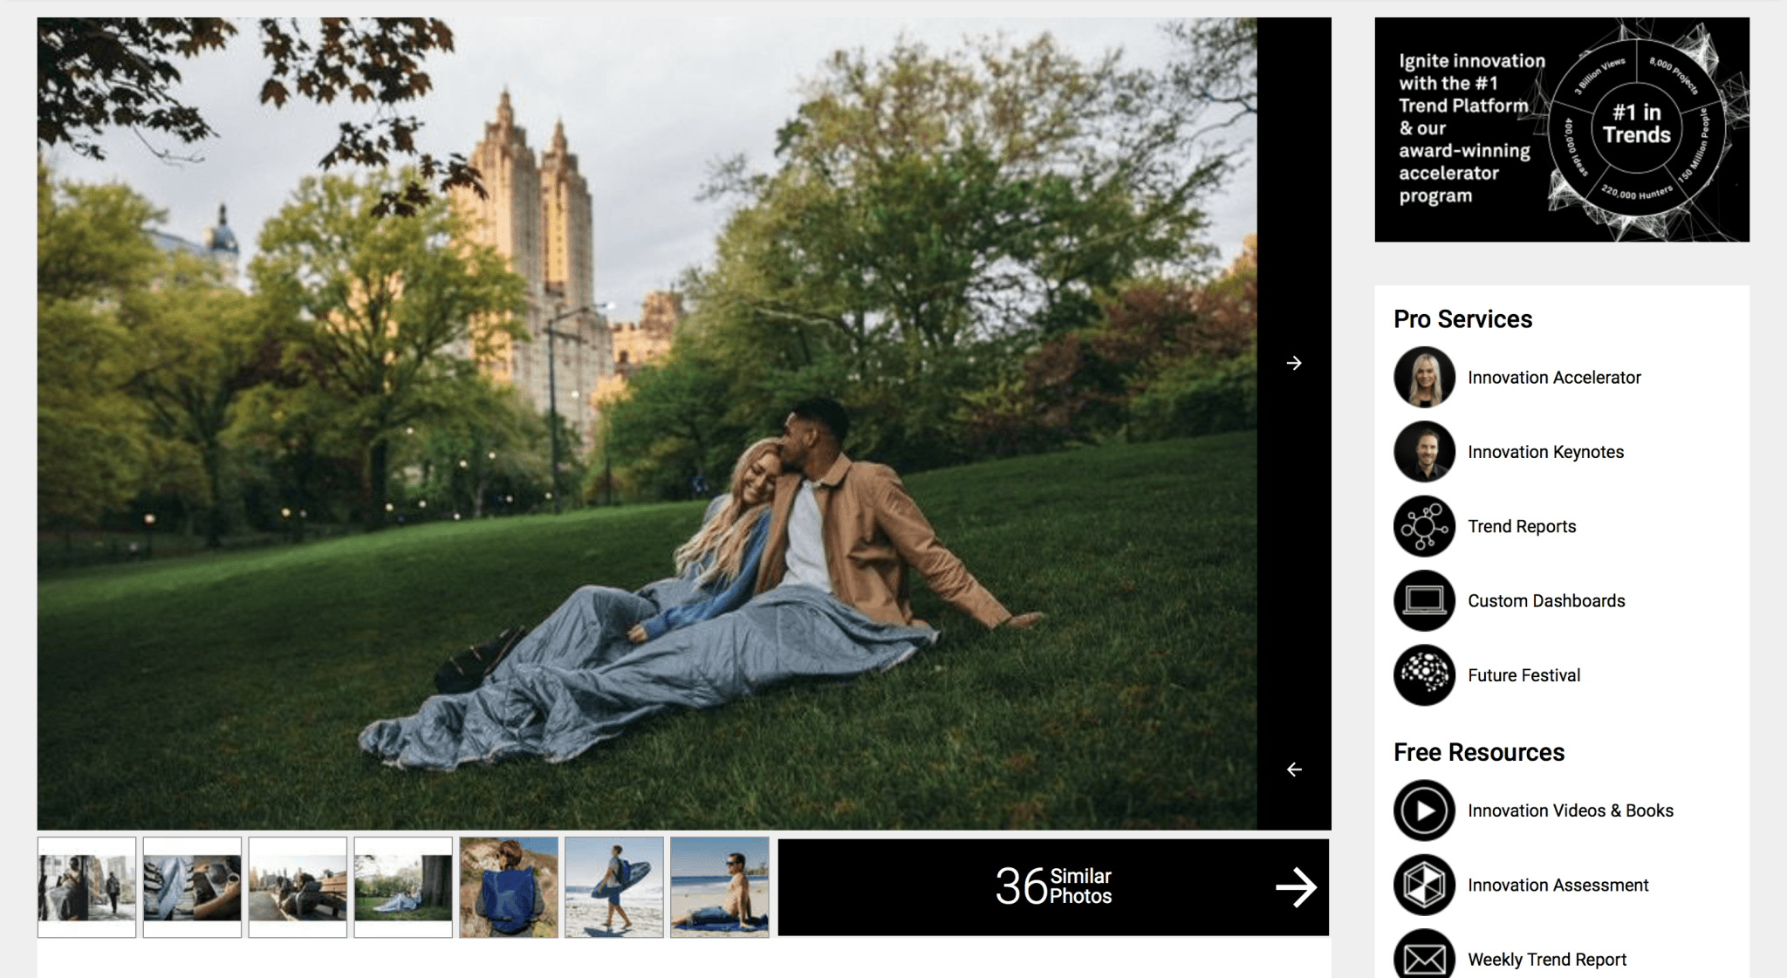Open the Innovation Assessment cube icon
Screen dimensions: 1787x978
point(1424,885)
